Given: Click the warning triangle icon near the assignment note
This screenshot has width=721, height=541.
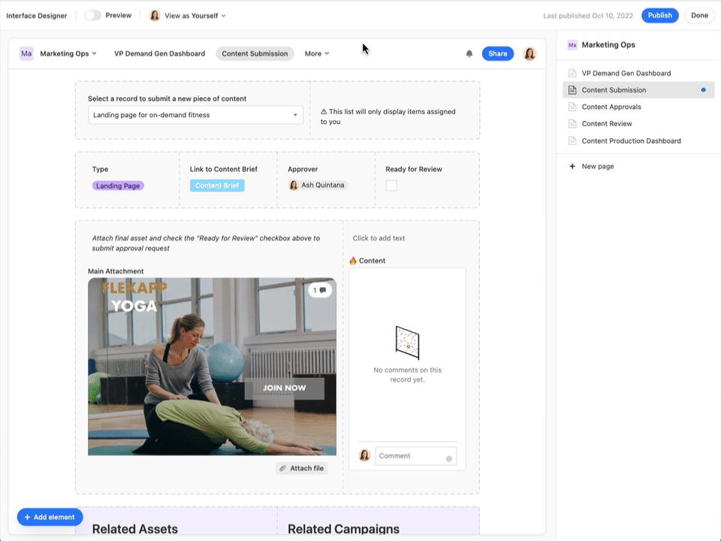Looking at the screenshot, I should tap(322, 111).
